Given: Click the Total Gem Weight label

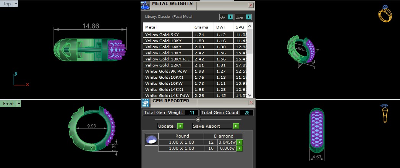Looking at the screenshot, I should click(x=164, y=113).
